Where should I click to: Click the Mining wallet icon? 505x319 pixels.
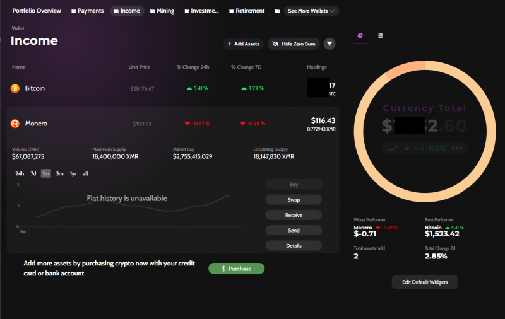point(153,11)
